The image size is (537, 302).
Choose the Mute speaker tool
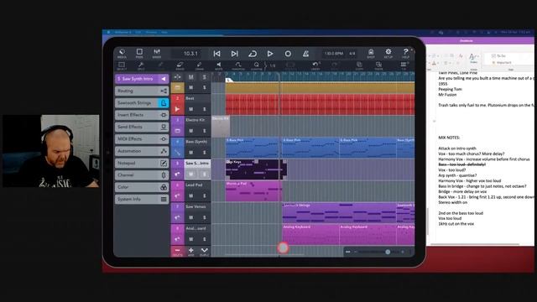pyautogui.click(x=218, y=66)
